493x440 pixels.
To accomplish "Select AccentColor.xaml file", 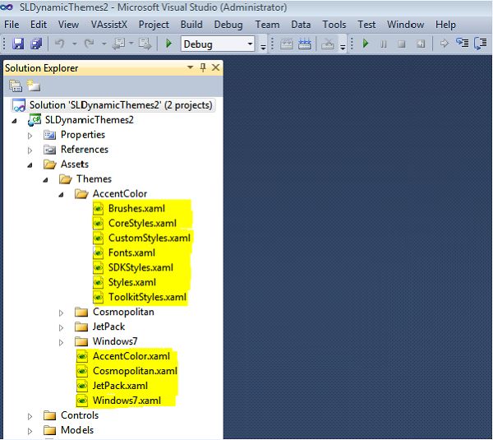I will 131,356.
